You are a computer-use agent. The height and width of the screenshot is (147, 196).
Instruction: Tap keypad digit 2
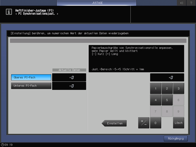[167, 88]
